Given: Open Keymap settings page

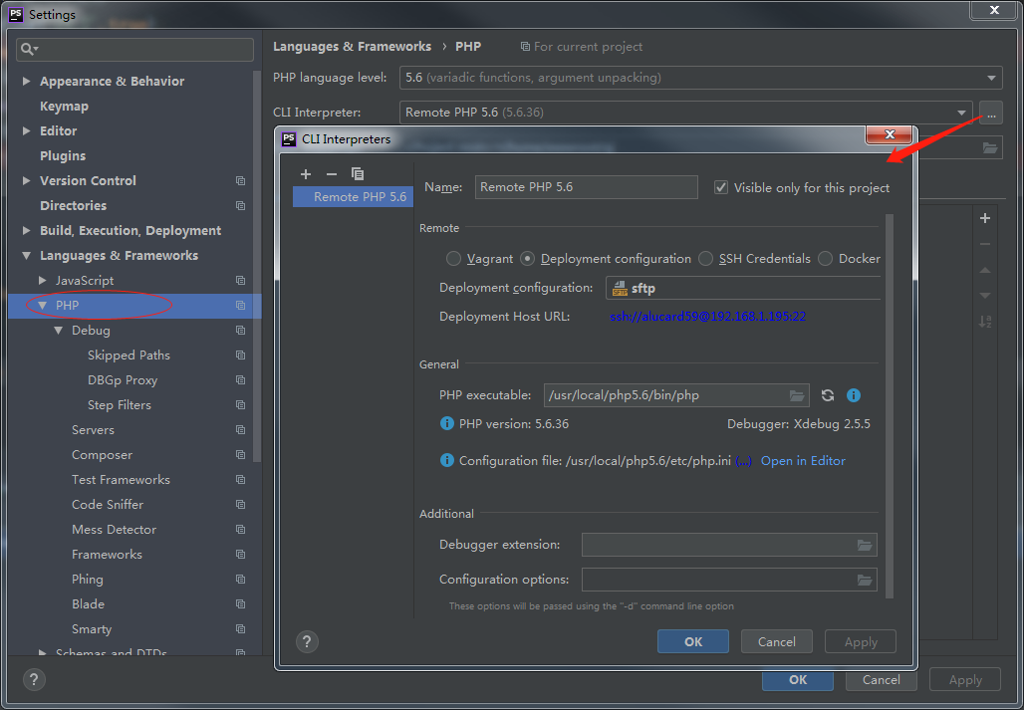Looking at the screenshot, I should coord(64,106).
